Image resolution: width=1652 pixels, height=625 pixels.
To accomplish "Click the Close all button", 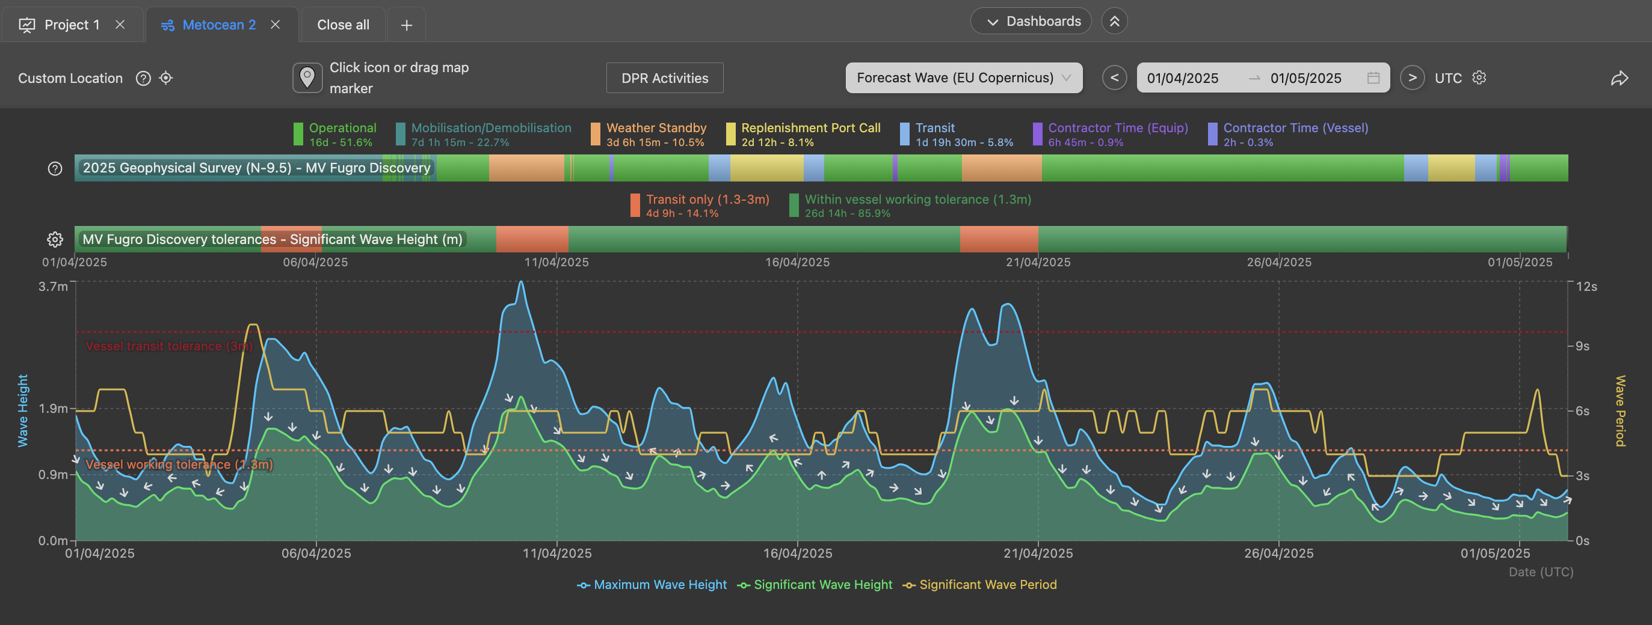I will (x=343, y=25).
